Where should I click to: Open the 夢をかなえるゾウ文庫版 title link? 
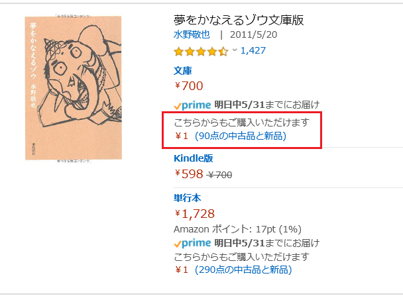[239, 20]
